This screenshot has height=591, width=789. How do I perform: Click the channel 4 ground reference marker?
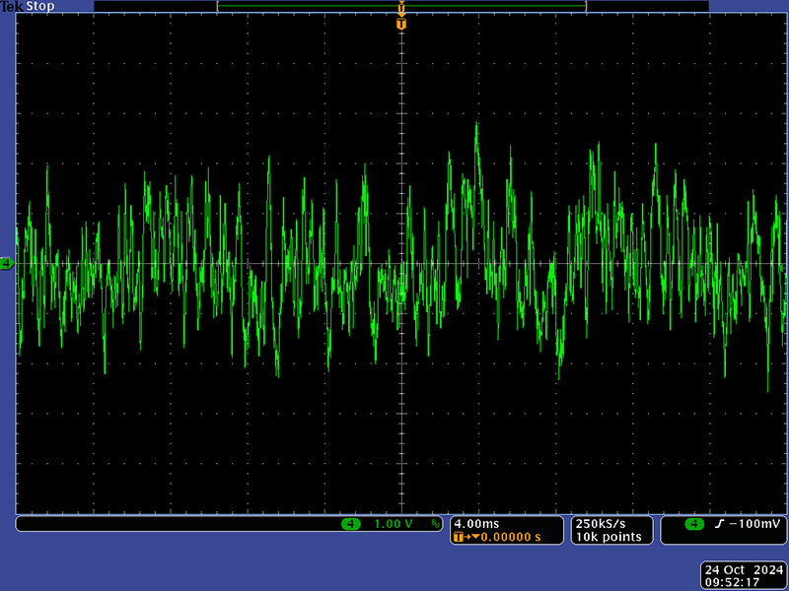(x=7, y=264)
